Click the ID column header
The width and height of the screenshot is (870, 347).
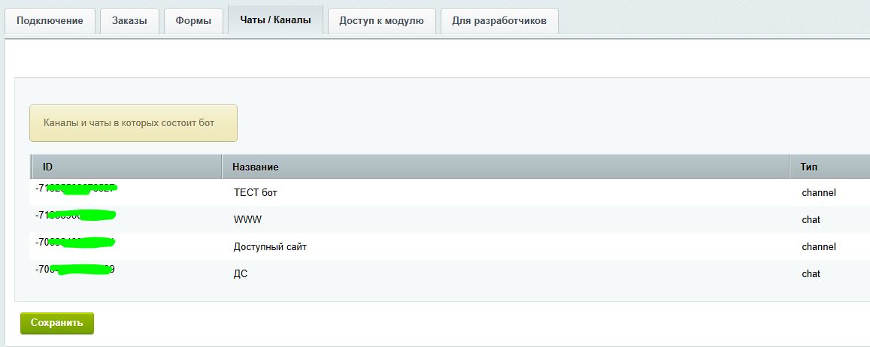pos(47,166)
